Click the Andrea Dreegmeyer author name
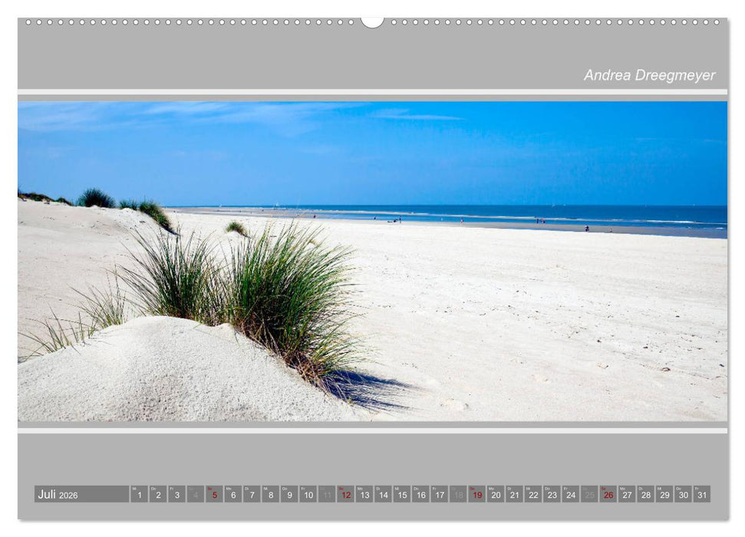The height and width of the screenshot is (537, 745). [x=648, y=75]
